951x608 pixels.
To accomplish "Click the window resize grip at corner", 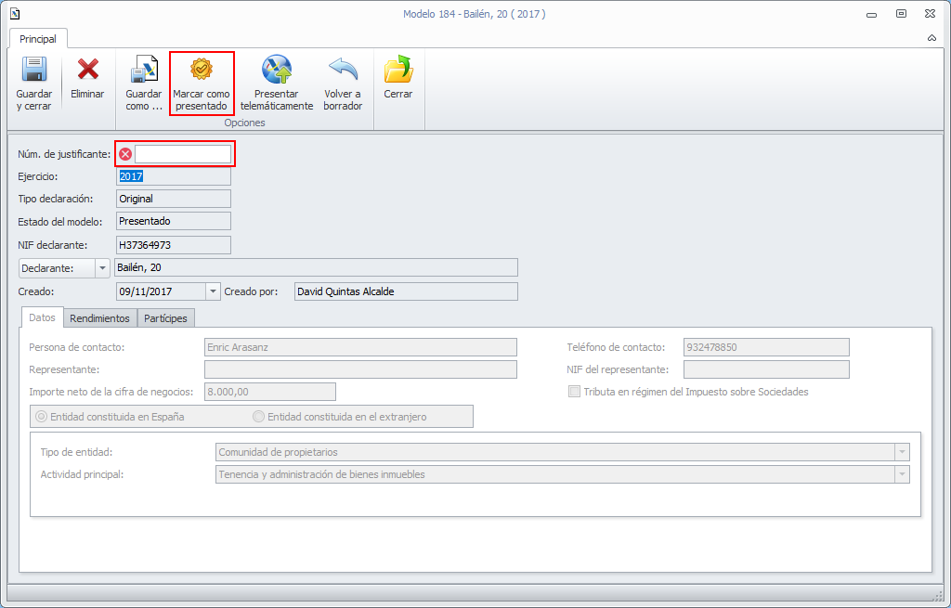I will pyautogui.click(x=937, y=595).
